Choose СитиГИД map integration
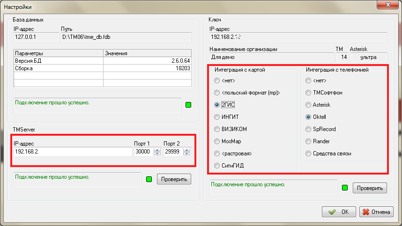 click(217, 166)
